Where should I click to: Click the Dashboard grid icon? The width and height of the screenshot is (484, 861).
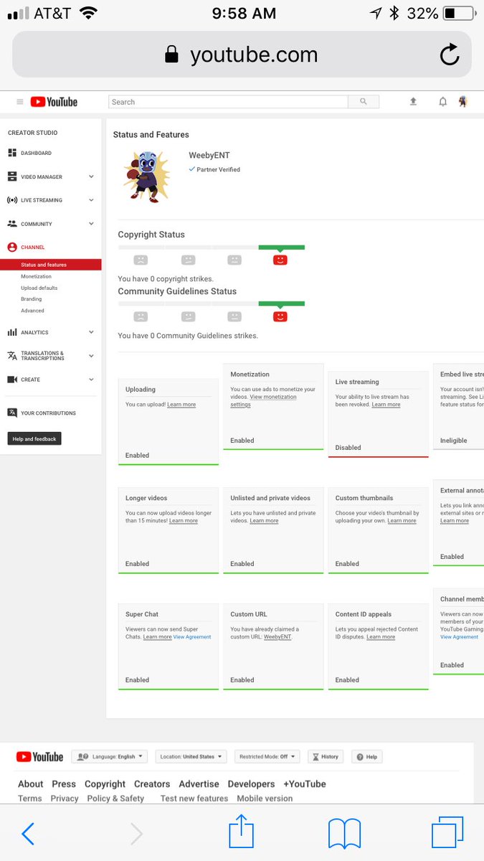12,153
